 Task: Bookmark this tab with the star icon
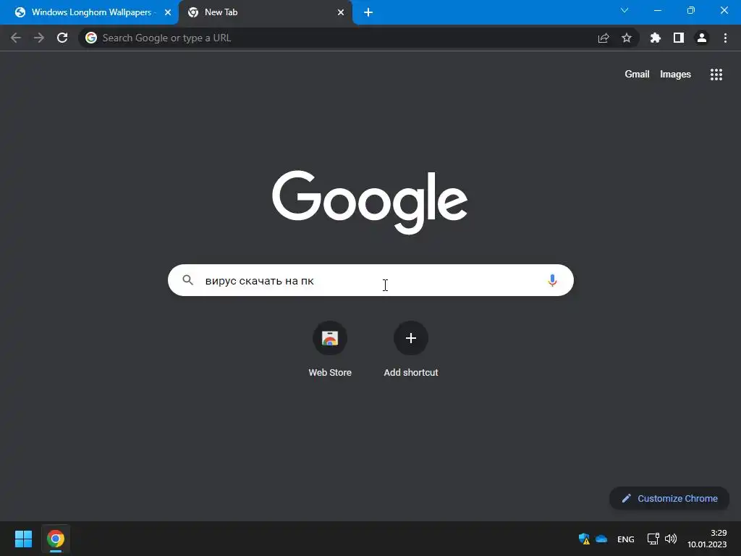pyautogui.click(x=627, y=38)
